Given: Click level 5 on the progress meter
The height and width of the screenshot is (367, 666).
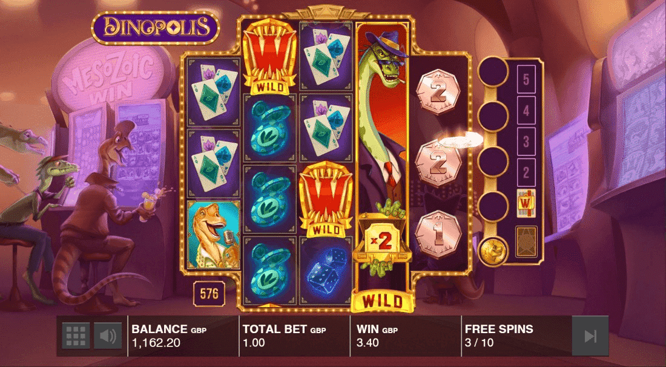Looking at the screenshot, I should tap(526, 79).
